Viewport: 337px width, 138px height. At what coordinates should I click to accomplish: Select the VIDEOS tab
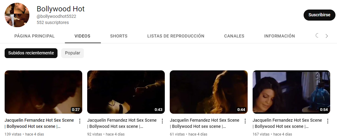click(83, 36)
